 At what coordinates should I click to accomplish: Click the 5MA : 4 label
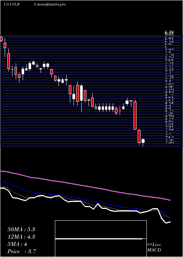tap(17, 244)
